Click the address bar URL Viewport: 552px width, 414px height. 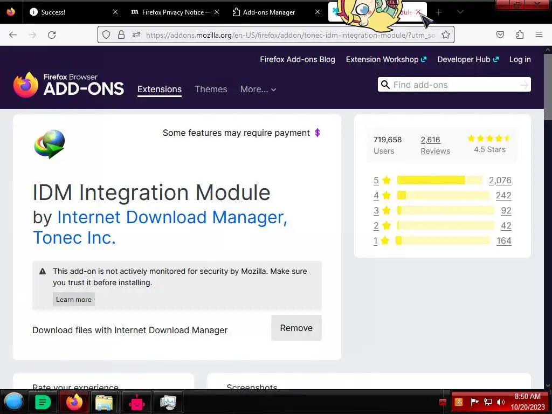(x=291, y=35)
